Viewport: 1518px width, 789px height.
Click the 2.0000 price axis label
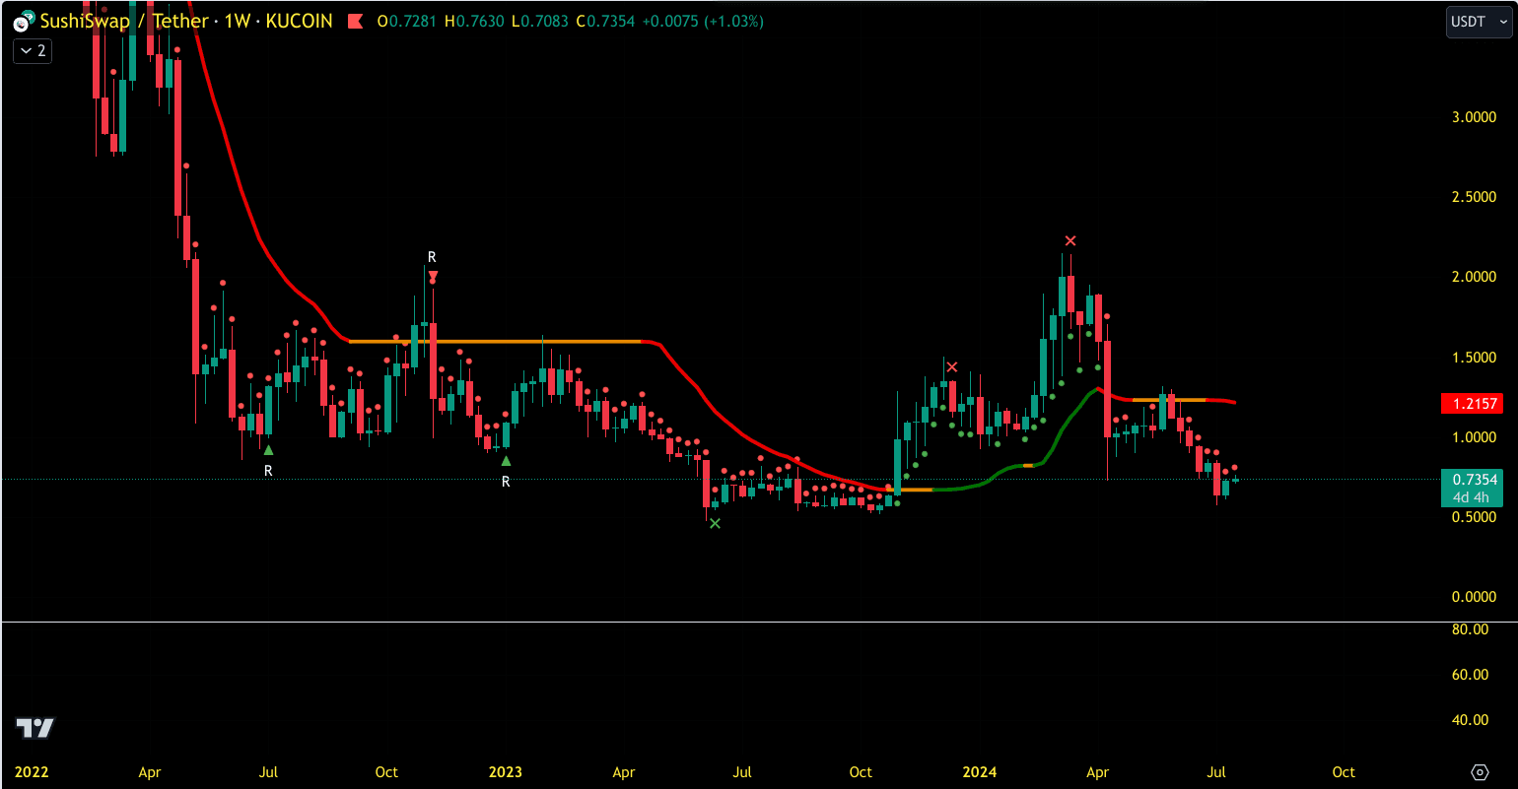[1475, 277]
